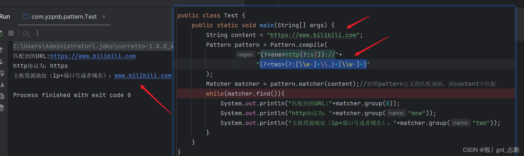Click the Chinese comment after matcher(content);

[428, 84]
